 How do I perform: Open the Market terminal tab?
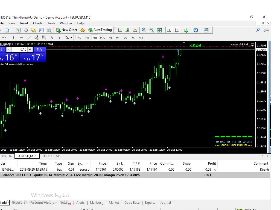(x=114, y=203)
